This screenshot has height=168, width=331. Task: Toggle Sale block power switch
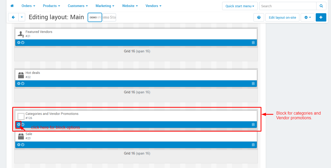pyautogui.click(x=23, y=145)
